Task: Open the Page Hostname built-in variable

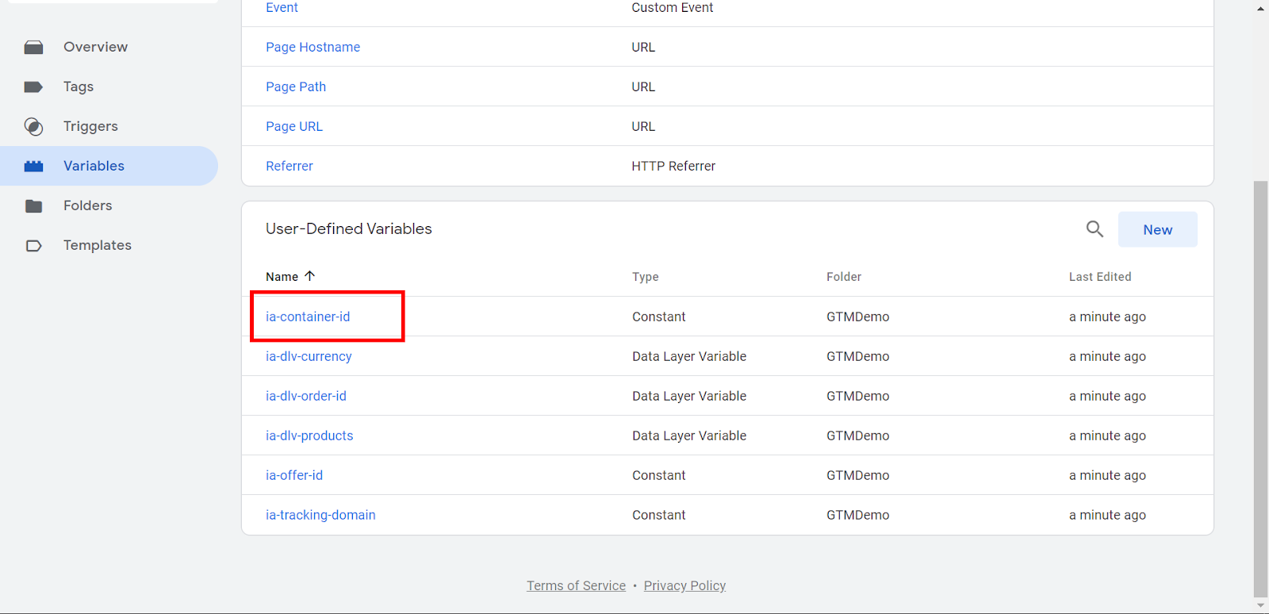Action: click(312, 48)
